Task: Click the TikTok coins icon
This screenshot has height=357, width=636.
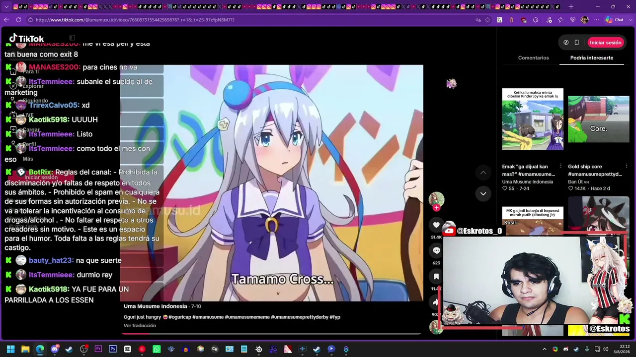Action: 566,43
